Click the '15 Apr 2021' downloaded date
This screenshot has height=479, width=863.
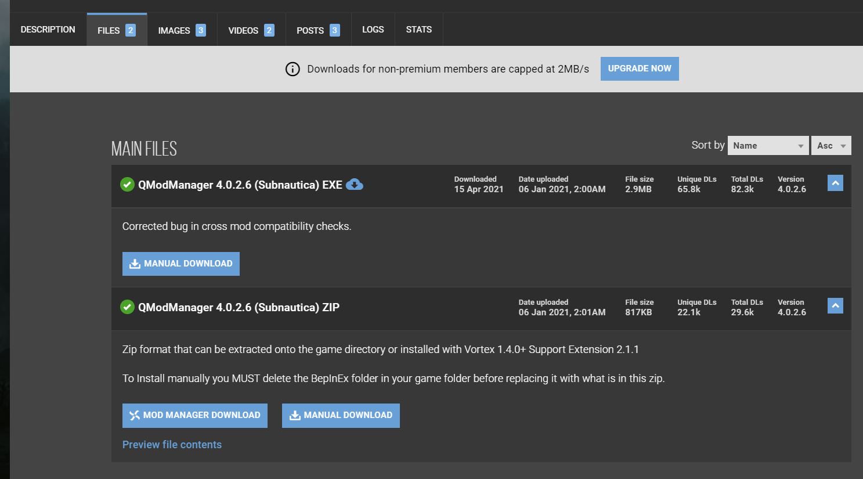479,189
